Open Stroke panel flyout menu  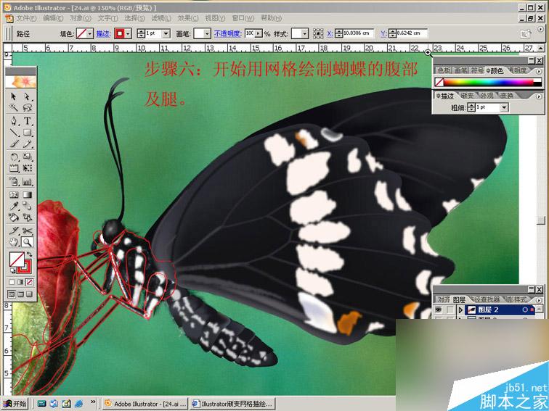(539, 96)
